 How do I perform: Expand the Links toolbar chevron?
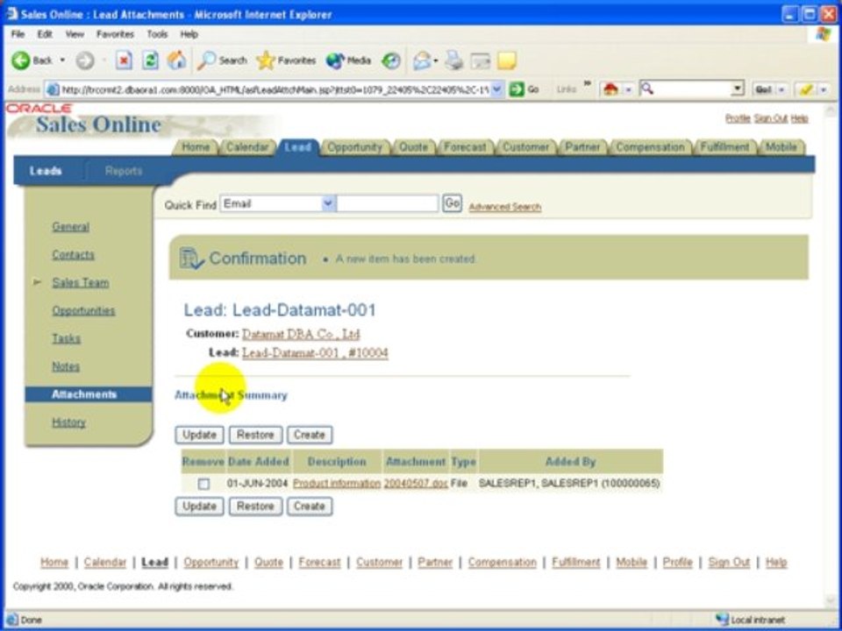[x=588, y=84]
